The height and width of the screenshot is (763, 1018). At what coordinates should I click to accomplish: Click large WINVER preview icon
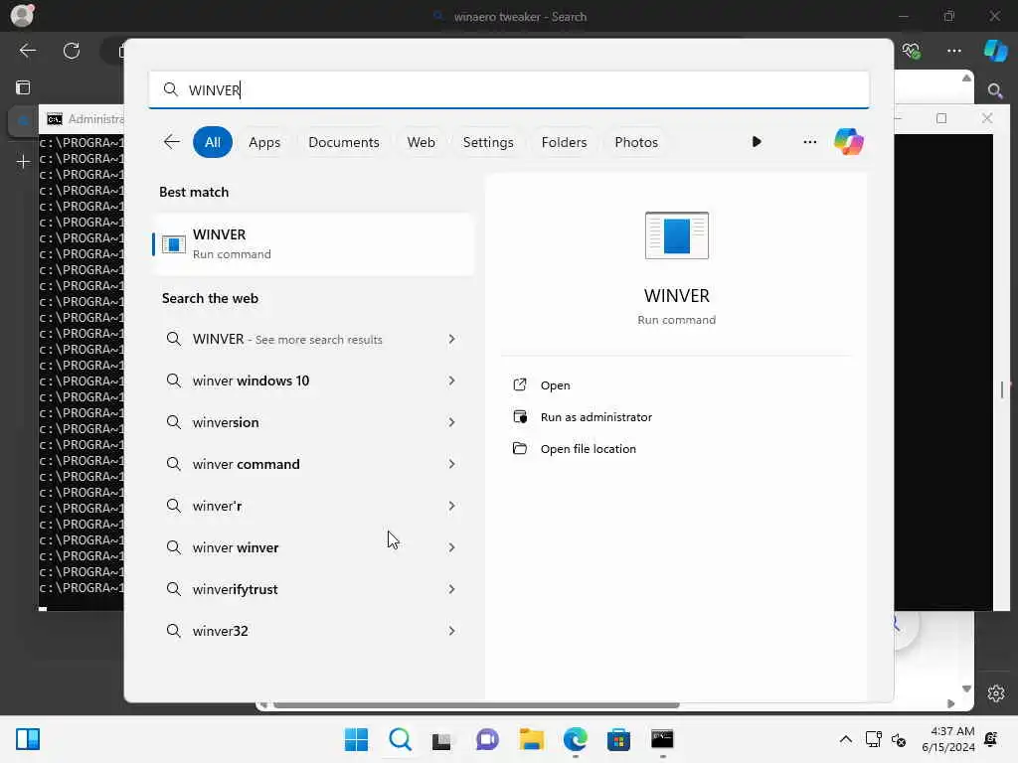coord(676,234)
